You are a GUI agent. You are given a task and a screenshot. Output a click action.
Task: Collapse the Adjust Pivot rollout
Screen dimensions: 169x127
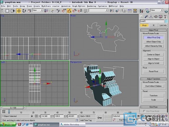pyautogui.click(x=153, y=30)
